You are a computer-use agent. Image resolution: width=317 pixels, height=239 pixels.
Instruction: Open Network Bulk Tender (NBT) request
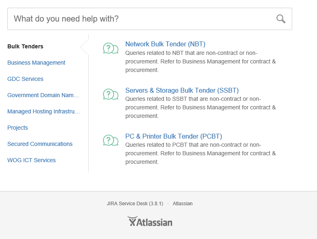point(165,44)
